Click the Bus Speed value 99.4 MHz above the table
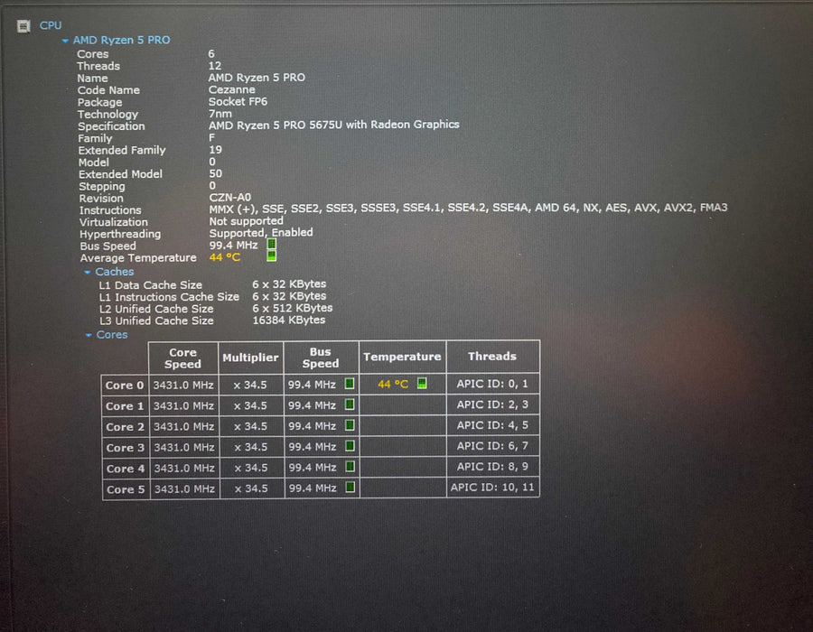 [x=233, y=245]
